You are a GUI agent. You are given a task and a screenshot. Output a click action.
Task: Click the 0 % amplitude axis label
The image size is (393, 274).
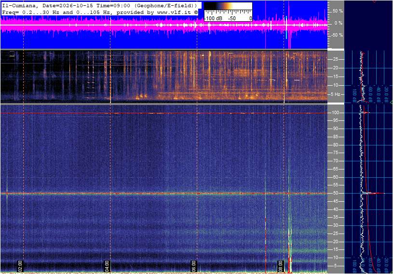point(338,23)
